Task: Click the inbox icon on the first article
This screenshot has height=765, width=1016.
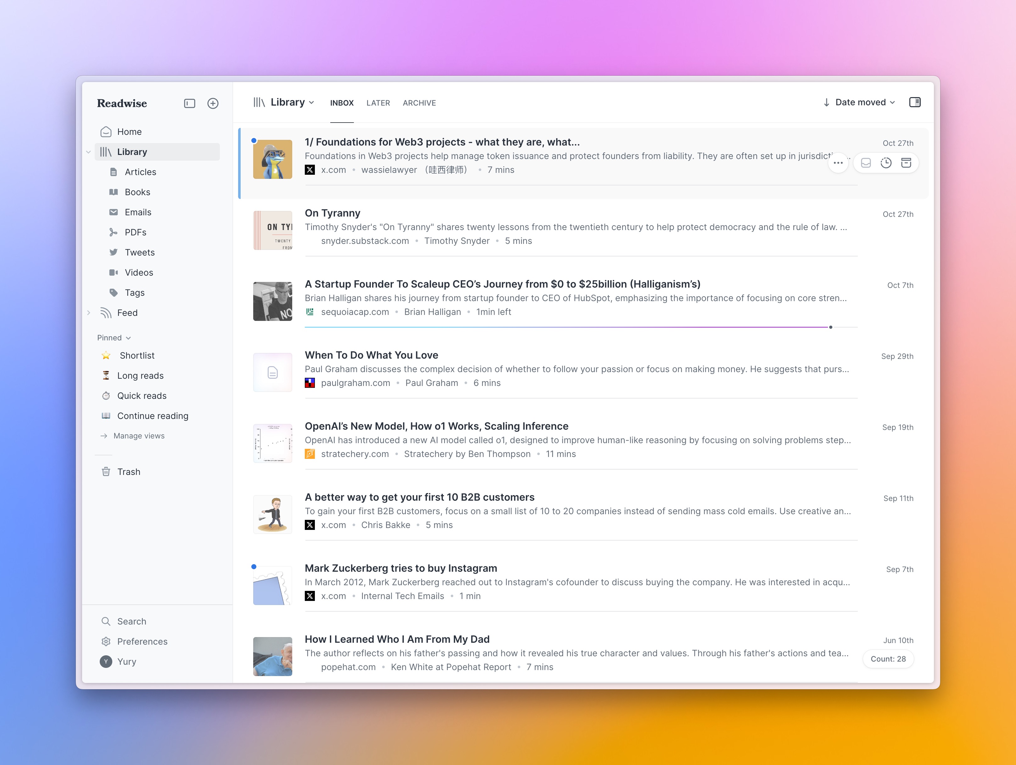Action: tap(865, 163)
